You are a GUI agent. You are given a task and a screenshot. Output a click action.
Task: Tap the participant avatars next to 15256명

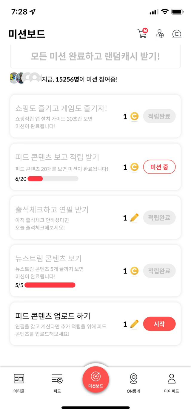coord(25,78)
